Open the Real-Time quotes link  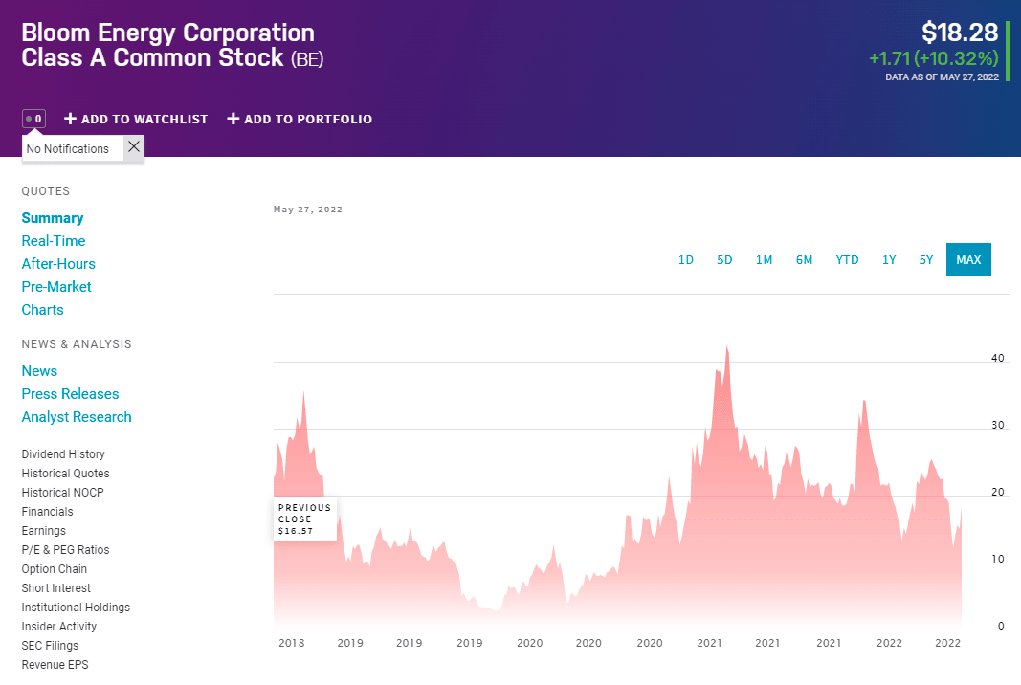pyautogui.click(x=54, y=241)
